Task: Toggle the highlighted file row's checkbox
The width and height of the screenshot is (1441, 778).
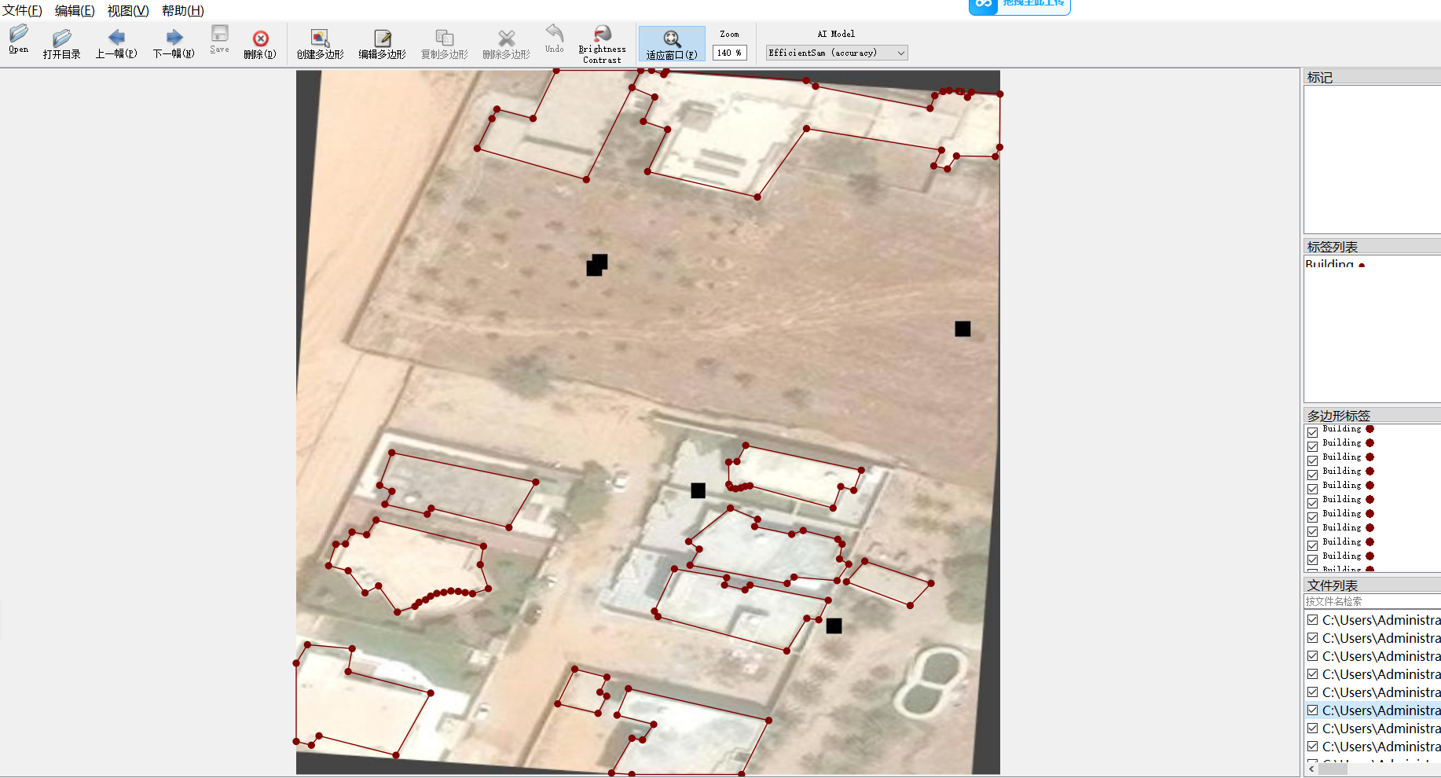Action: pos(1313,710)
